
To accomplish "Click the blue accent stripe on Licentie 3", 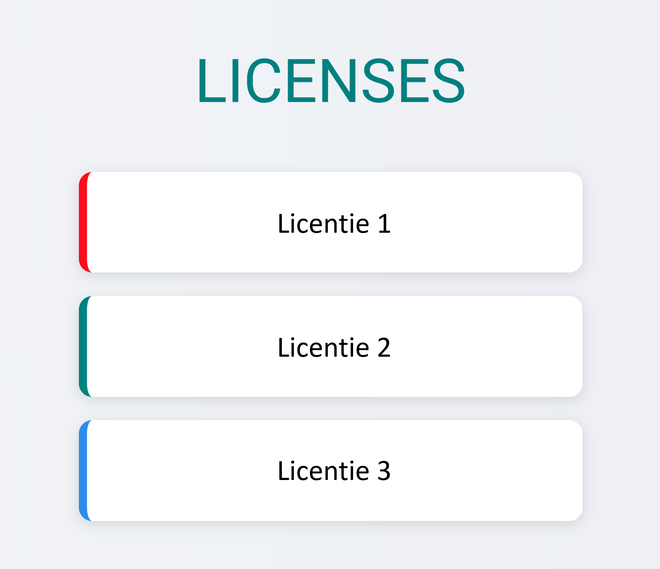I will [83, 470].
